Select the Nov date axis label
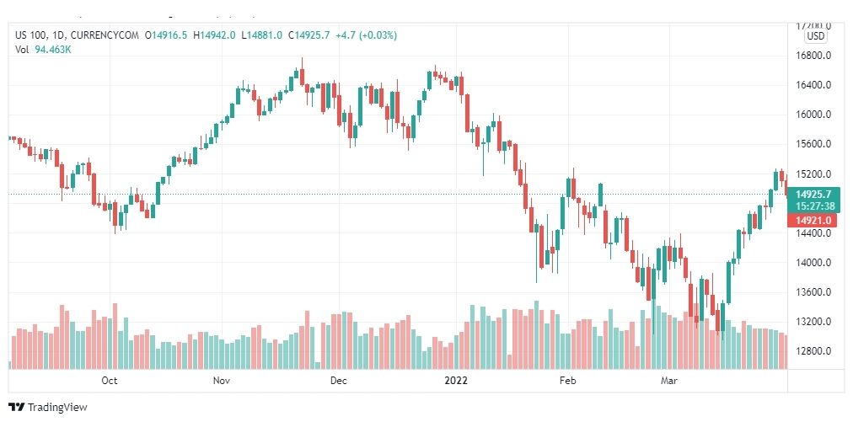Image resolution: width=853 pixels, height=422 pixels. (221, 381)
